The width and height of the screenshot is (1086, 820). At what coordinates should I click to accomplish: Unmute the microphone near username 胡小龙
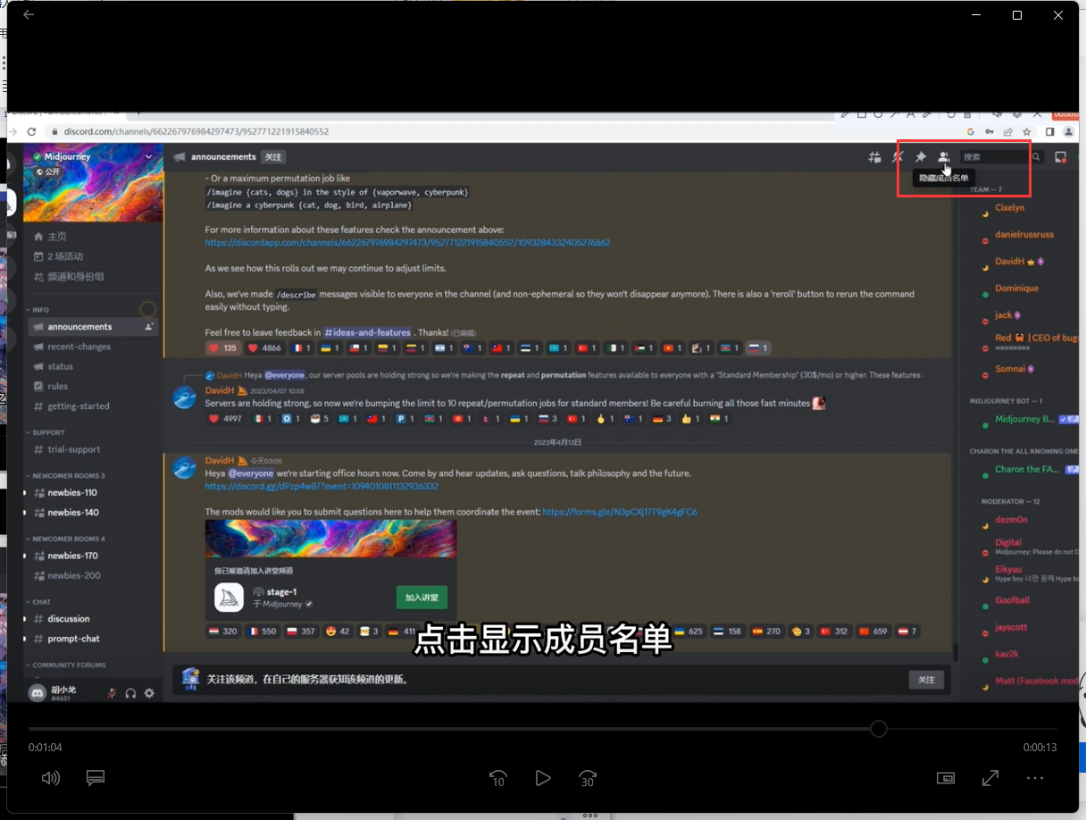tap(112, 692)
